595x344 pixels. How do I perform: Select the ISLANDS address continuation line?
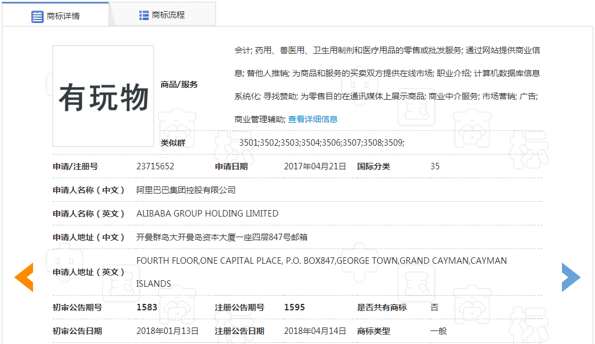click(153, 284)
